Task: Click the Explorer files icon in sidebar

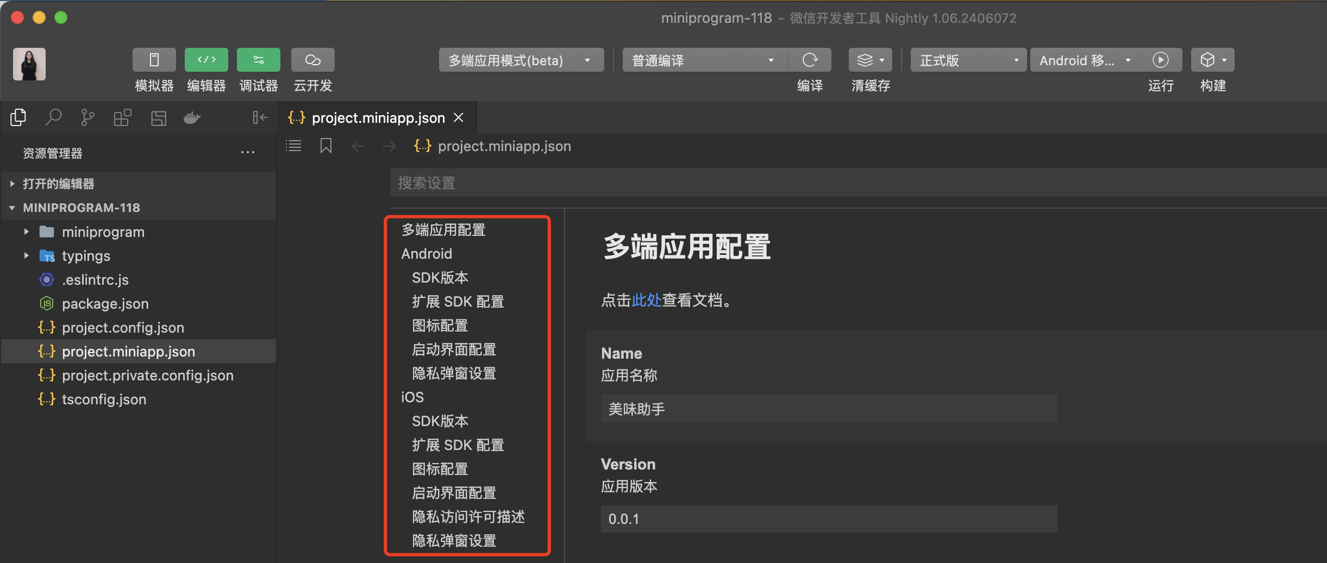Action: 18,117
